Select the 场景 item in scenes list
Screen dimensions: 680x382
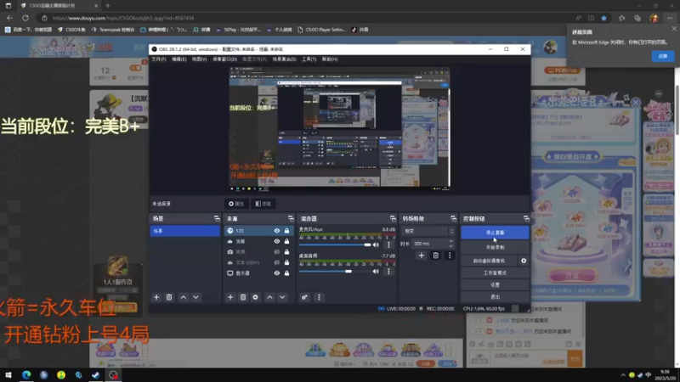click(x=184, y=231)
